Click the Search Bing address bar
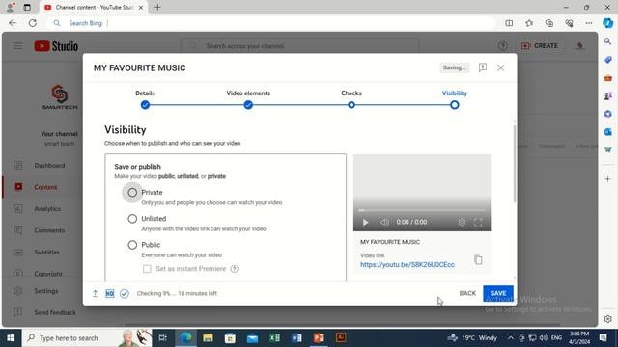 click(272, 23)
